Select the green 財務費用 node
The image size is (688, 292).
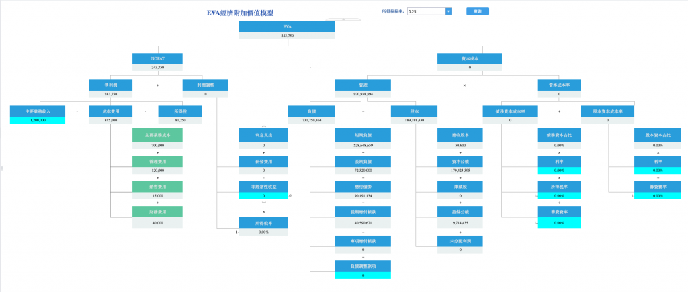(157, 212)
